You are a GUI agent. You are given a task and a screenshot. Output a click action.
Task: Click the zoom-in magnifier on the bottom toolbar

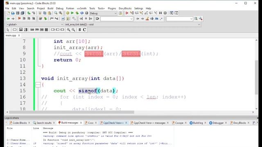pos(68,30)
